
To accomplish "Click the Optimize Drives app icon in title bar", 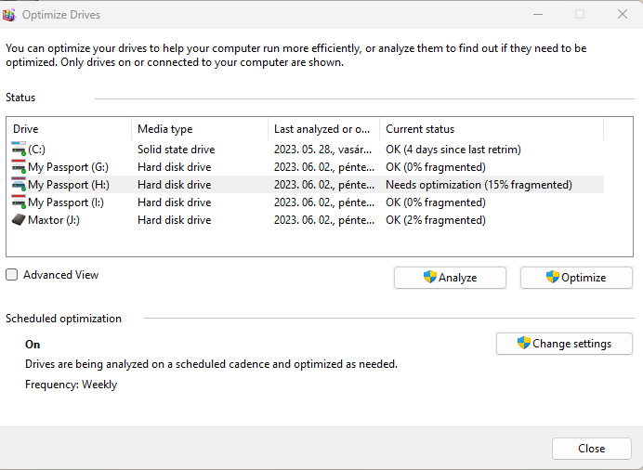I will [x=8, y=15].
